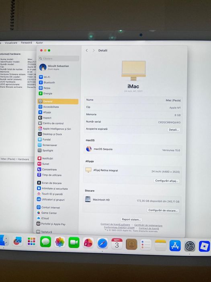Select General in the sidebar
Image resolution: width=211 pixels, height=282 pixels.
(x=58, y=101)
